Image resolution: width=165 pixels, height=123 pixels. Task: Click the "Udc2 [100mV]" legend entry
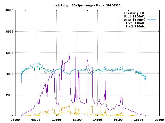click(134, 20)
